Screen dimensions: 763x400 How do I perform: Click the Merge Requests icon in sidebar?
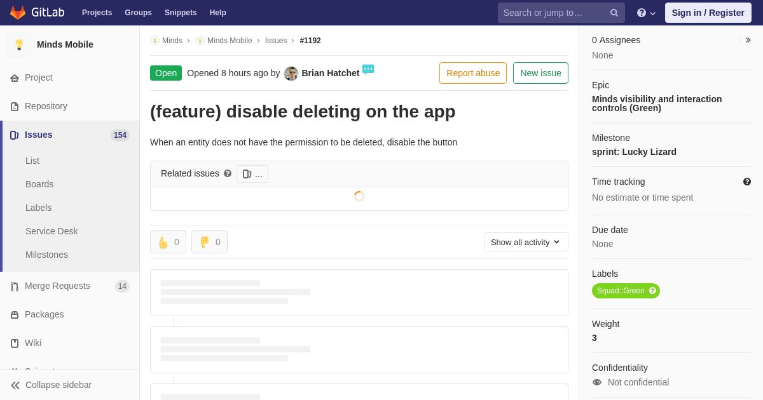tap(15, 286)
